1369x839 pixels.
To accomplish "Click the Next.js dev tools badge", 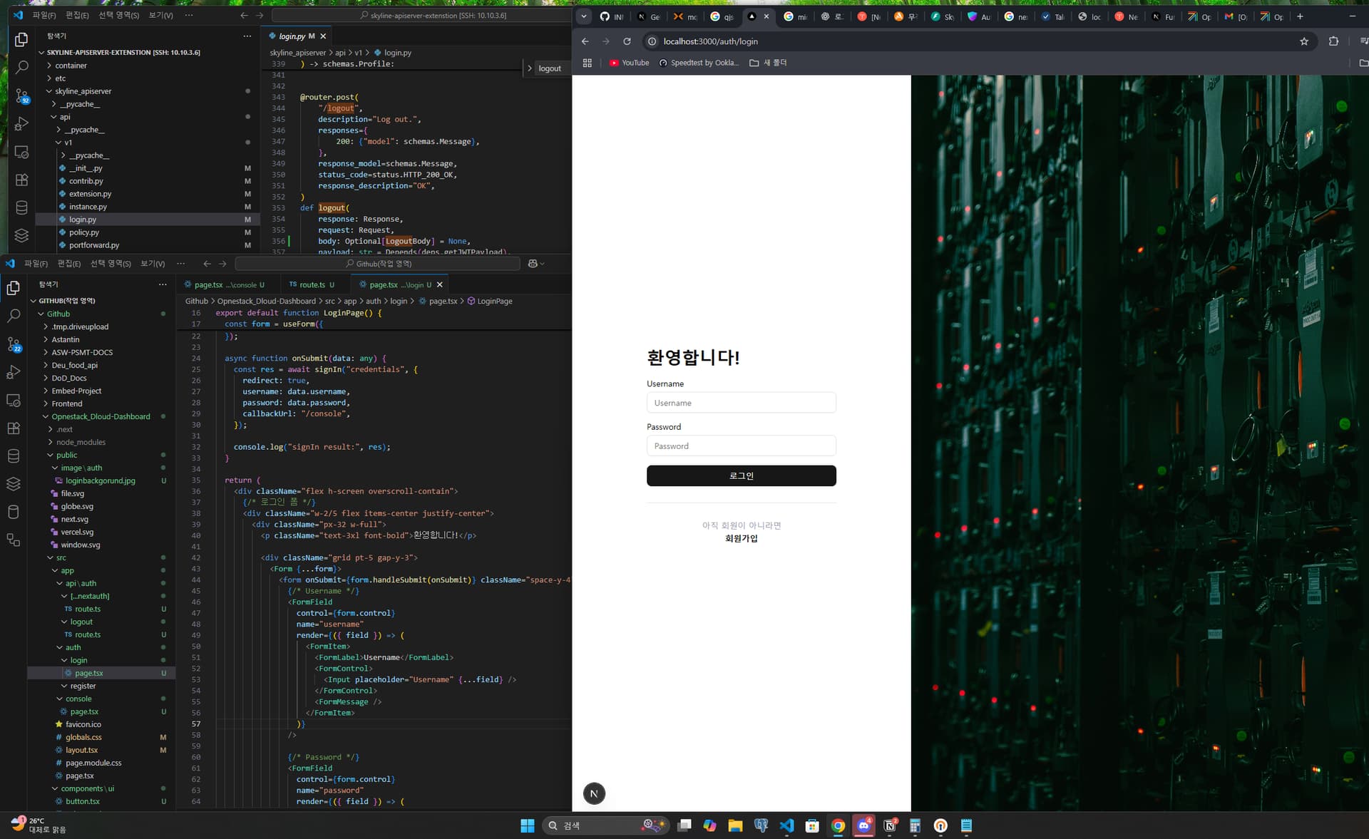I will (594, 793).
